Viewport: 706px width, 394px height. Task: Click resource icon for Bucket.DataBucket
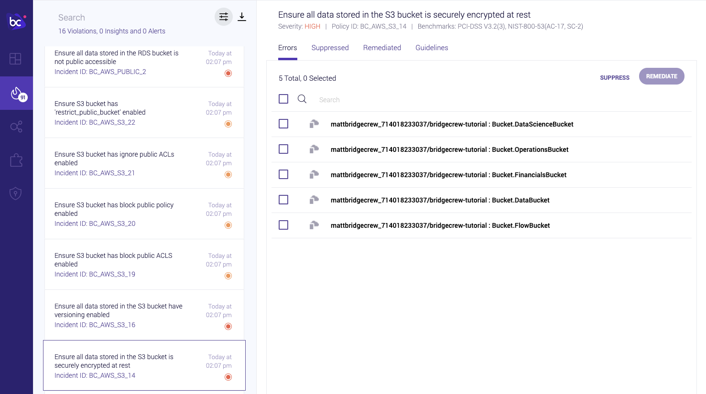point(314,200)
